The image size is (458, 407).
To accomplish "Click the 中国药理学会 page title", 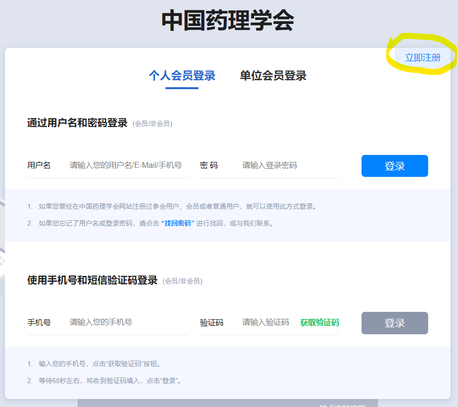I will click(x=228, y=20).
